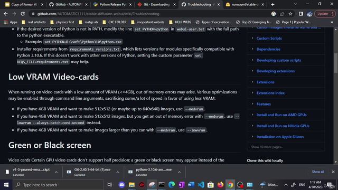Open Visual Studio Code from taskbar

(201, 185)
